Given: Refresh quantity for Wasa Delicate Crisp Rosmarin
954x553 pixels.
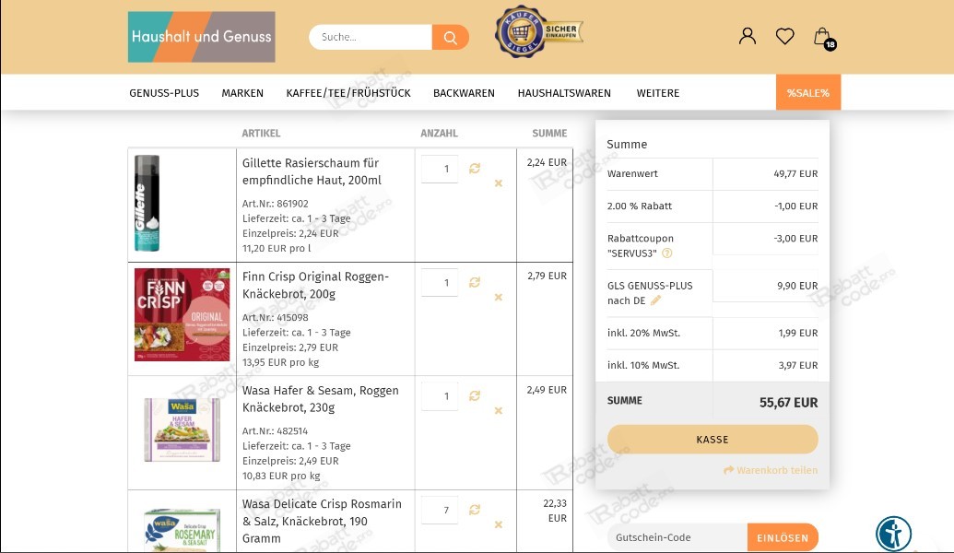Looking at the screenshot, I should click(475, 510).
